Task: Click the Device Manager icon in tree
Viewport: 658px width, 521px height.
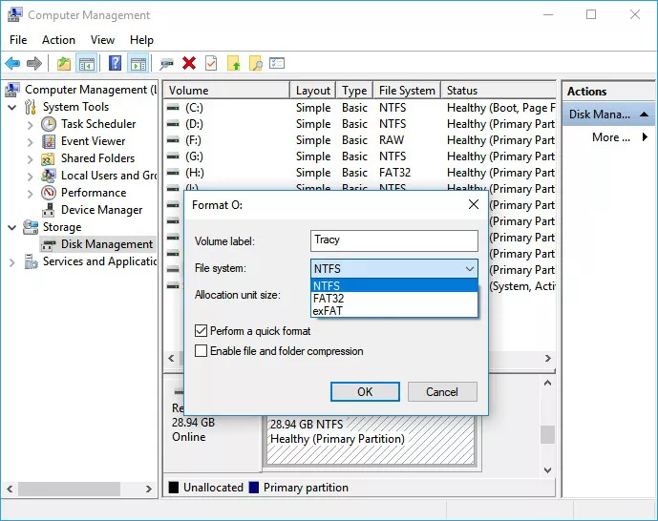Action: pos(50,210)
